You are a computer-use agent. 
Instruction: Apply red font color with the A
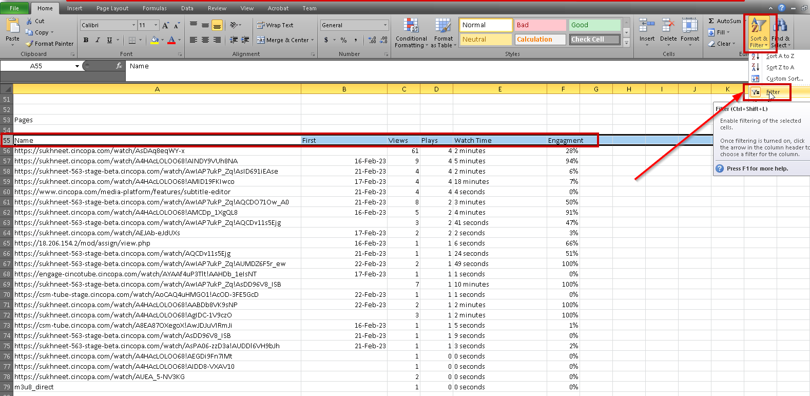pos(171,40)
